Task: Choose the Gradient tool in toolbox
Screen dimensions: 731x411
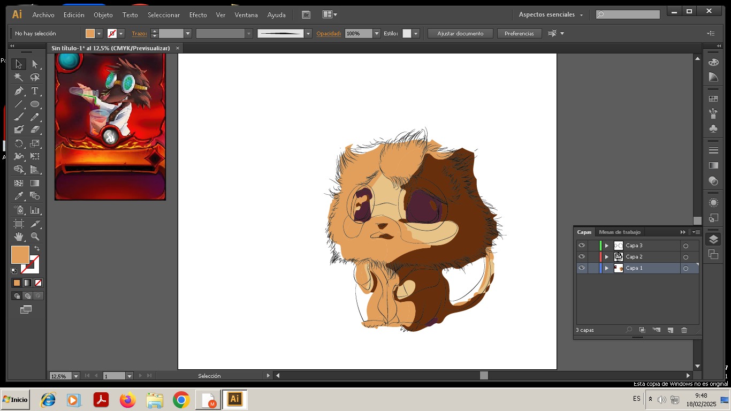Action: (35, 183)
